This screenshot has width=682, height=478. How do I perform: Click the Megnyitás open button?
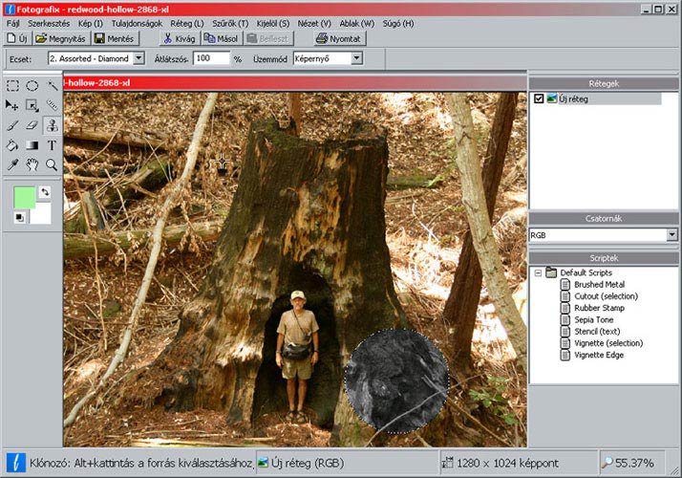pos(61,38)
